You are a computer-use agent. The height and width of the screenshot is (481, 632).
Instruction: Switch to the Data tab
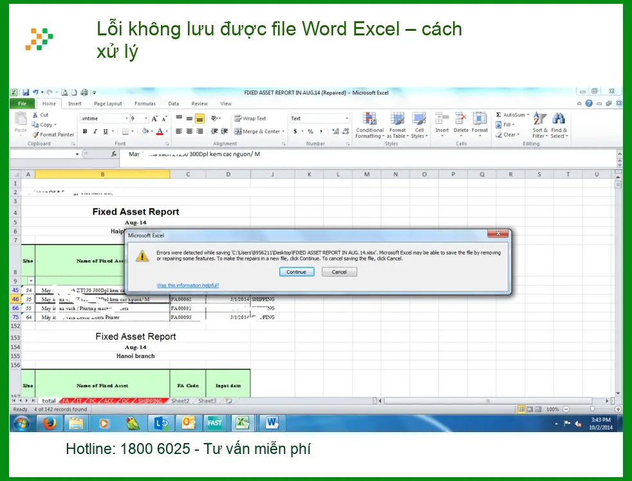[x=174, y=104]
